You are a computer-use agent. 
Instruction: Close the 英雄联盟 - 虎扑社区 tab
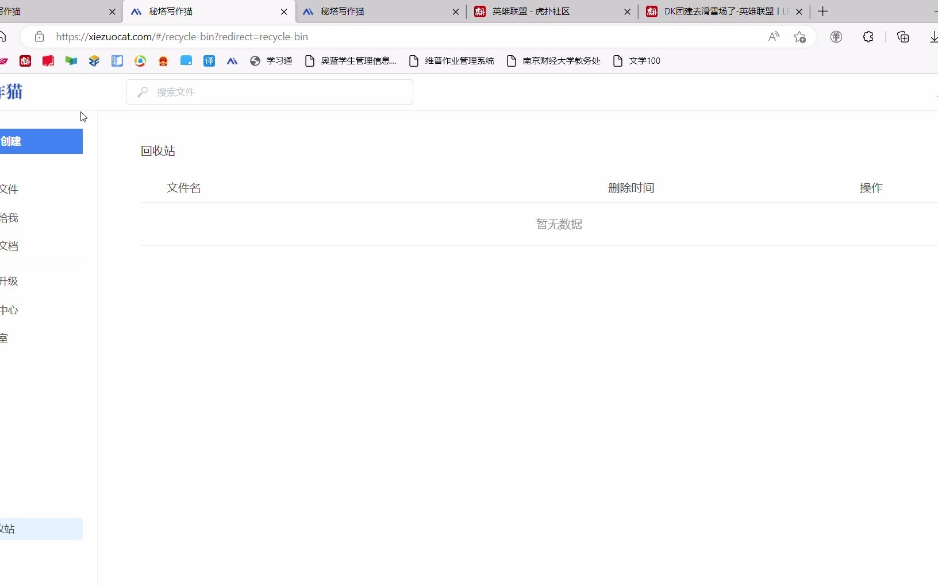coord(627,11)
